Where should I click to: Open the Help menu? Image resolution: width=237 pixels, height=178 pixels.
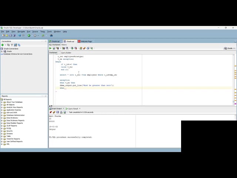pos(65,32)
